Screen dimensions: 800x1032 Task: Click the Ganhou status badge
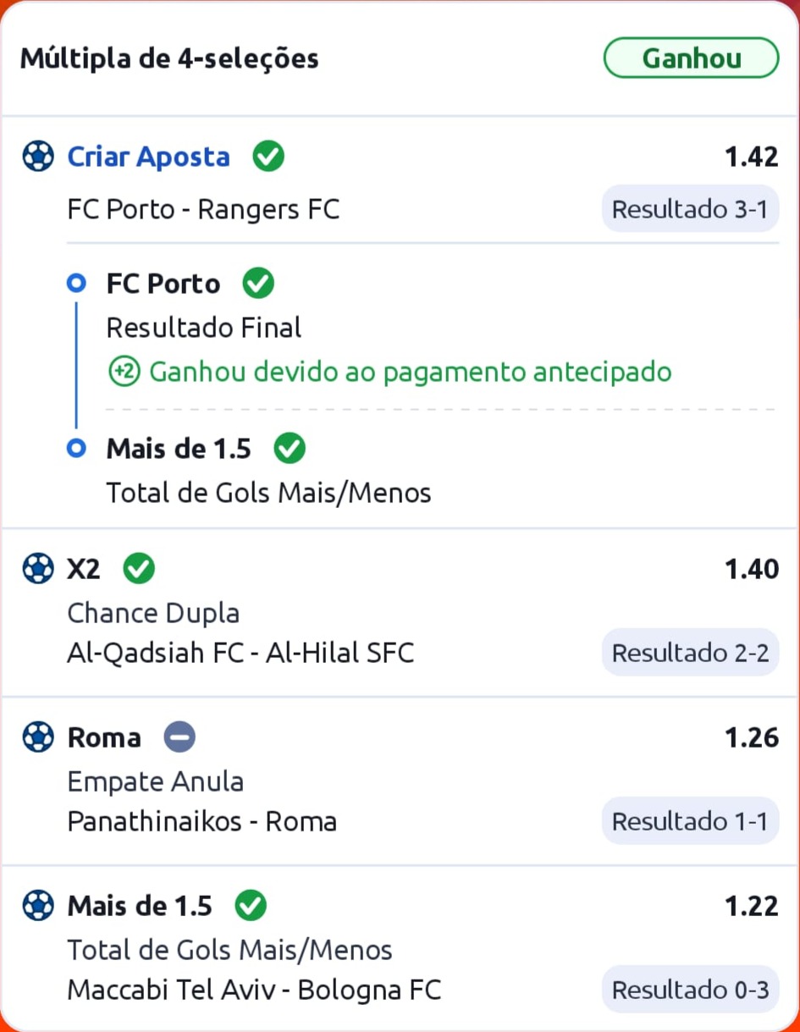[x=691, y=58]
